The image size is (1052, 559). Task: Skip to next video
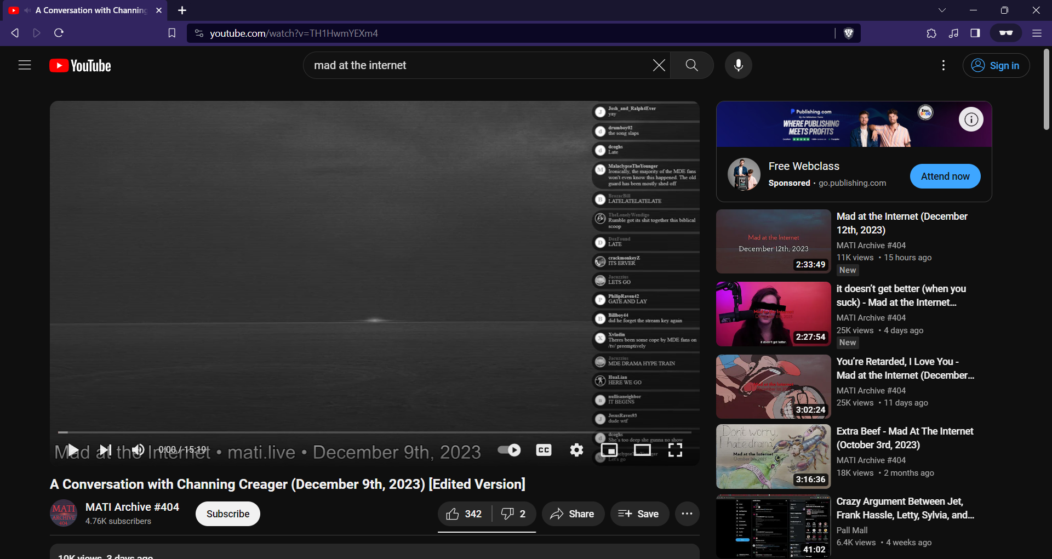(105, 450)
